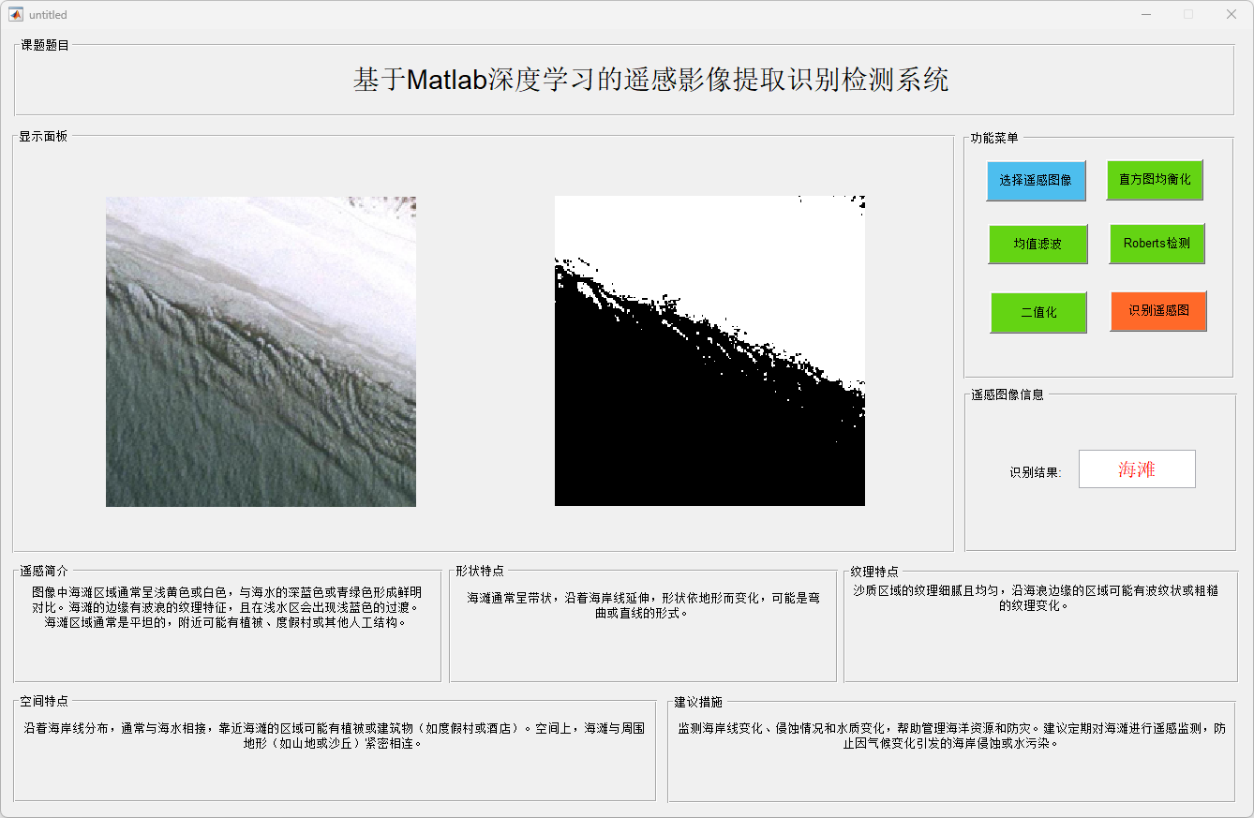This screenshot has height=818, width=1254.
Task: Click the 空间特点 description text
Action: click(x=335, y=736)
